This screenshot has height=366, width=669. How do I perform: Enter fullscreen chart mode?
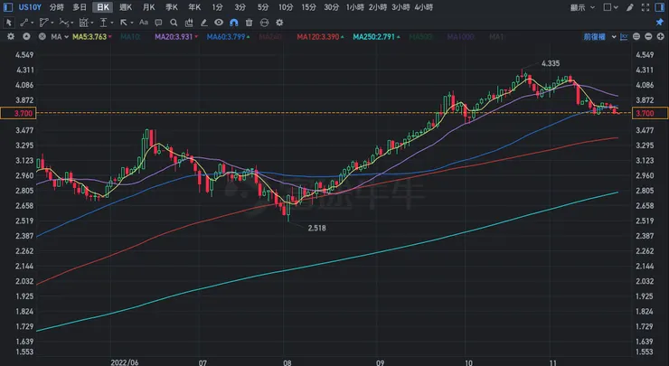click(645, 7)
